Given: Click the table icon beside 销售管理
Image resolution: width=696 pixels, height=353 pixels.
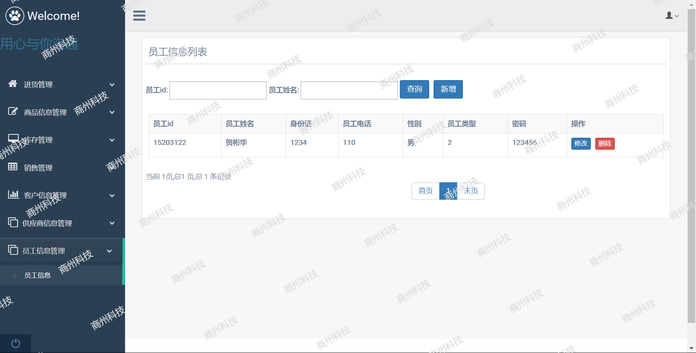Looking at the screenshot, I should tap(13, 167).
